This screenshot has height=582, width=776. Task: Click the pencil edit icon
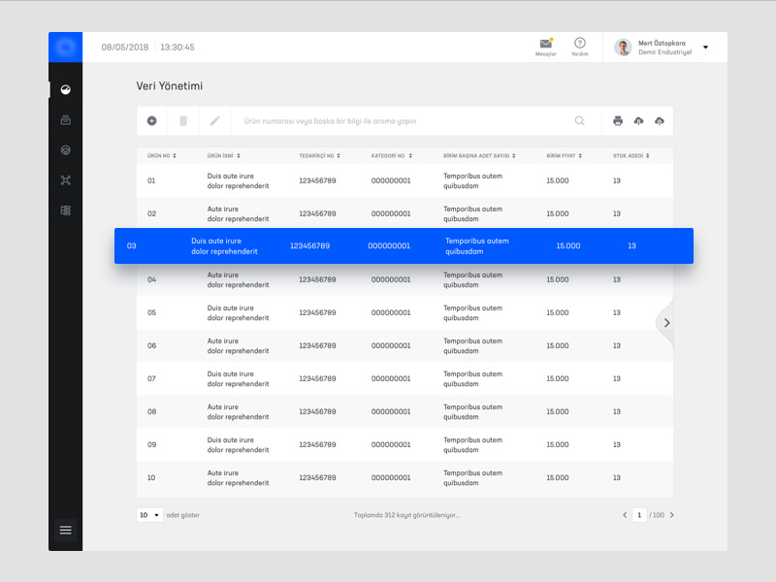(x=215, y=121)
